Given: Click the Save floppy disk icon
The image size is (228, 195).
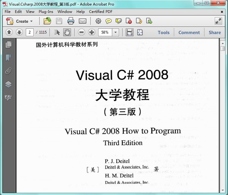Looking at the screenshot, I should [59, 21].
